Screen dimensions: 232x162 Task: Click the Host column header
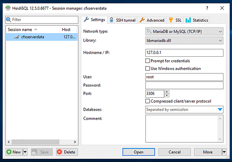click(x=69, y=30)
